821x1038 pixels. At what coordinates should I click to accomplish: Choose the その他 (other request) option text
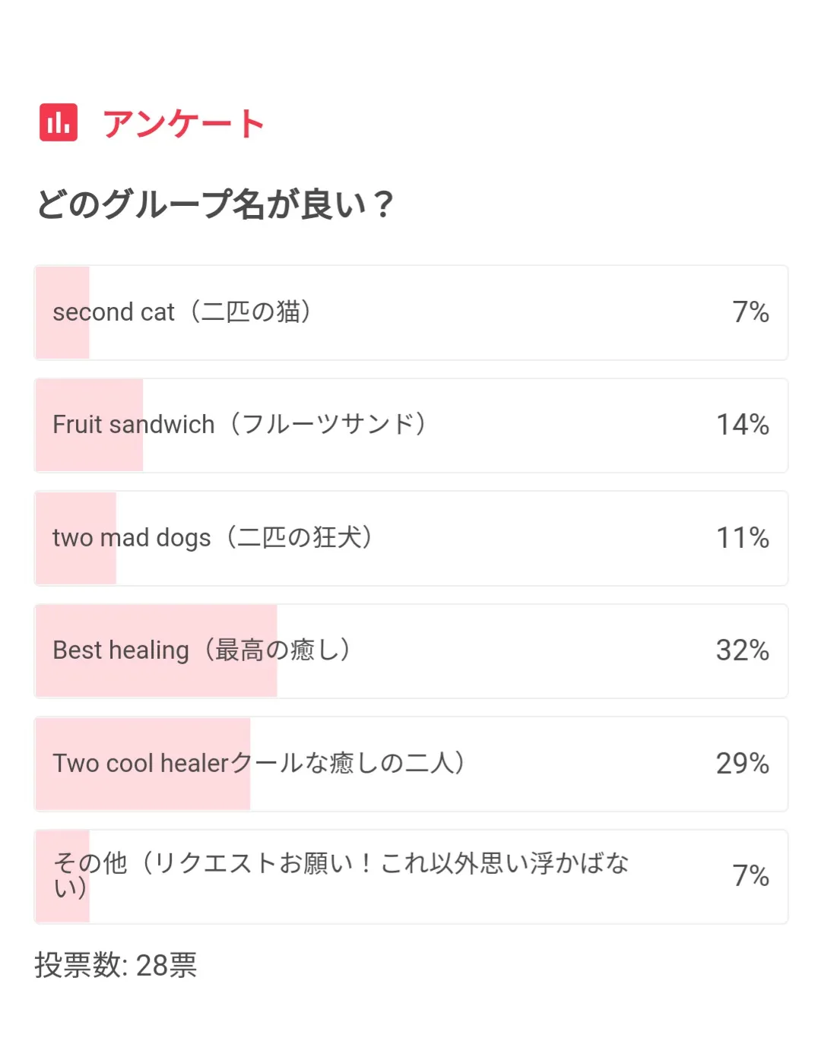tap(341, 875)
